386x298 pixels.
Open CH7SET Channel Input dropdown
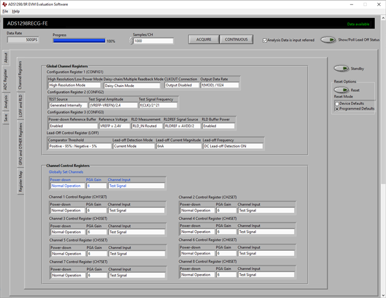tap(137, 276)
